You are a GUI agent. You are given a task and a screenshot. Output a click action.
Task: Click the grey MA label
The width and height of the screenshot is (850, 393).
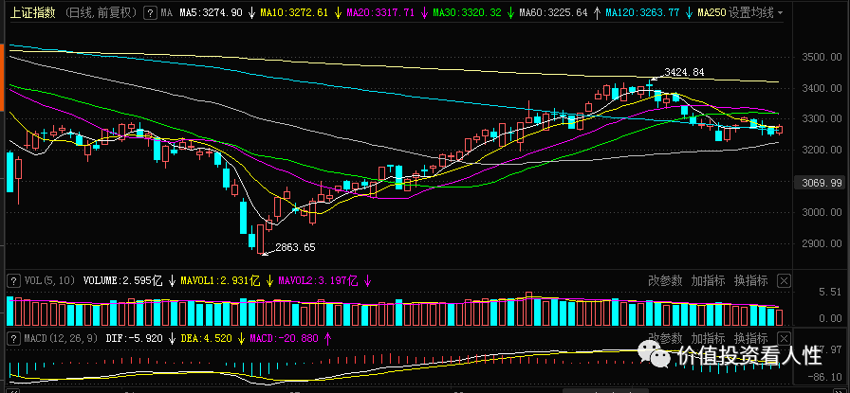point(167,13)
